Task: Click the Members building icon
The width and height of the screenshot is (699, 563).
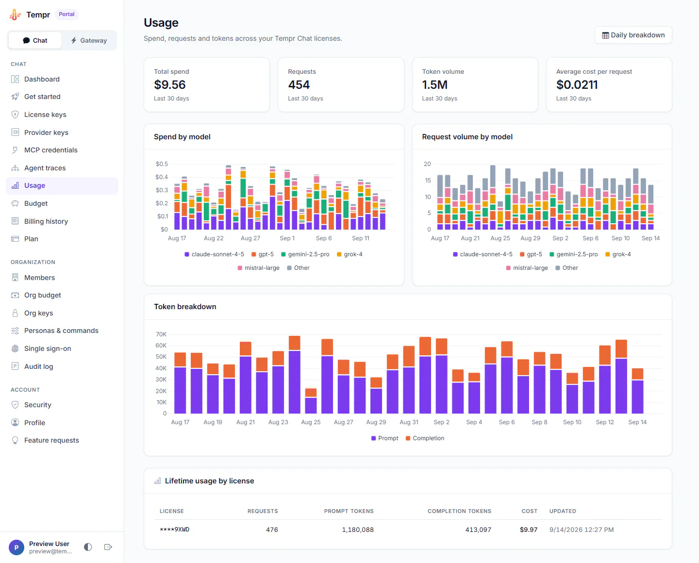Action: point(15,278)
